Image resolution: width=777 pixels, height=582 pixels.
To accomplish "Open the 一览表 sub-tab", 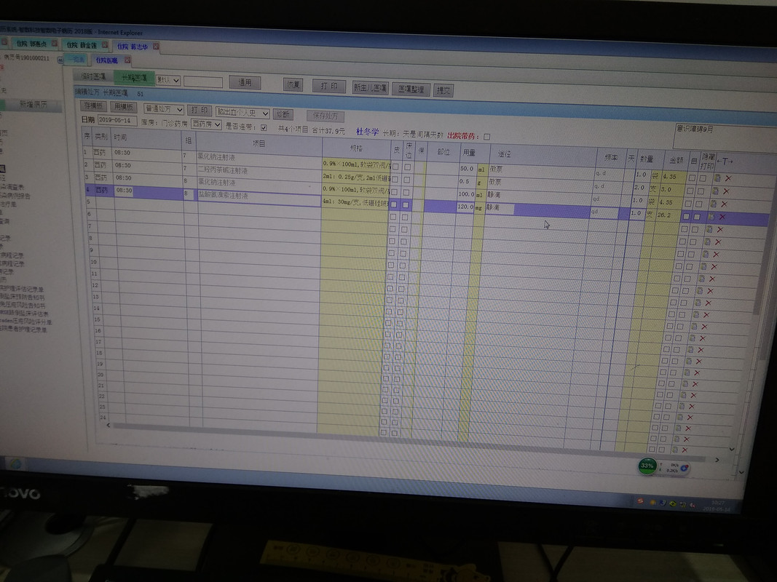I will coord(76,60).
